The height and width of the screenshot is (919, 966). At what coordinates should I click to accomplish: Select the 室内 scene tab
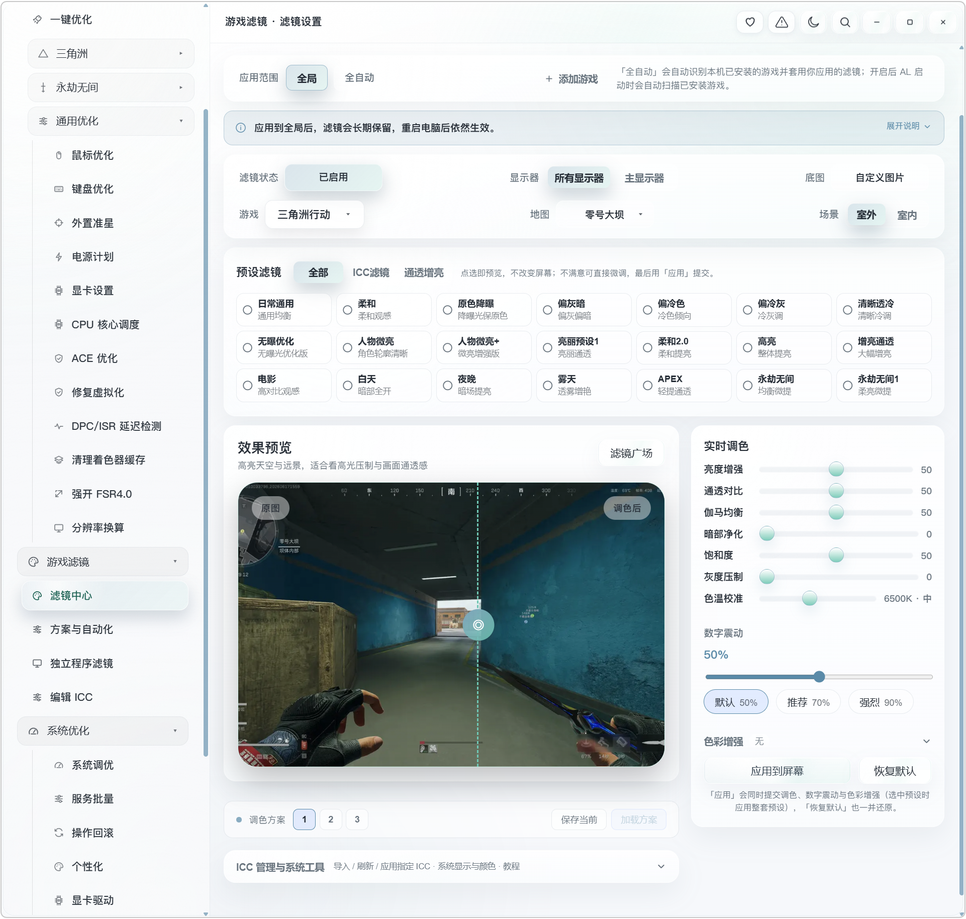pyautogui.click(x=907, y=215)
